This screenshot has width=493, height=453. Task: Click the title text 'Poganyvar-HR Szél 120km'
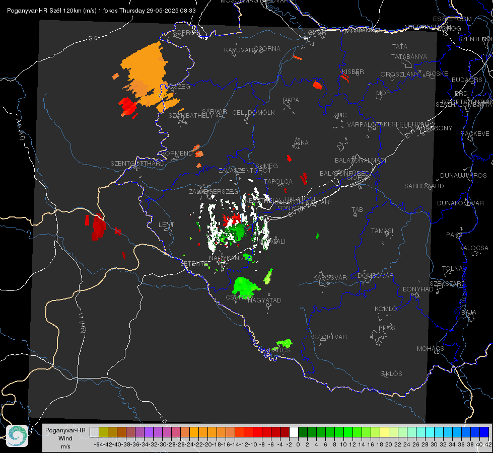click(x=44, y=11)
